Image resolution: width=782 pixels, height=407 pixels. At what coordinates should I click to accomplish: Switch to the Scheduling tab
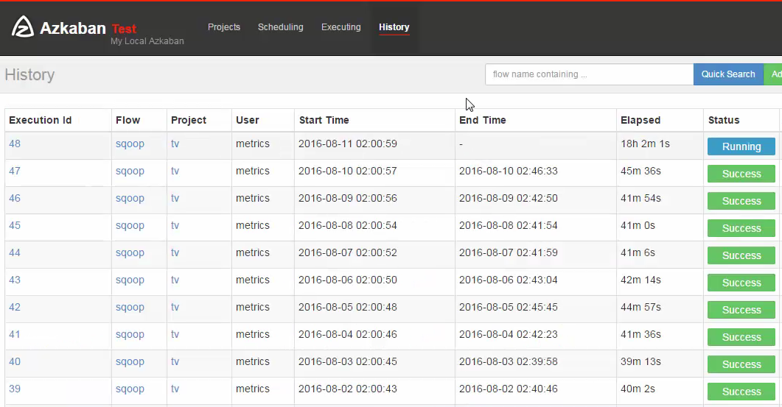280,27
